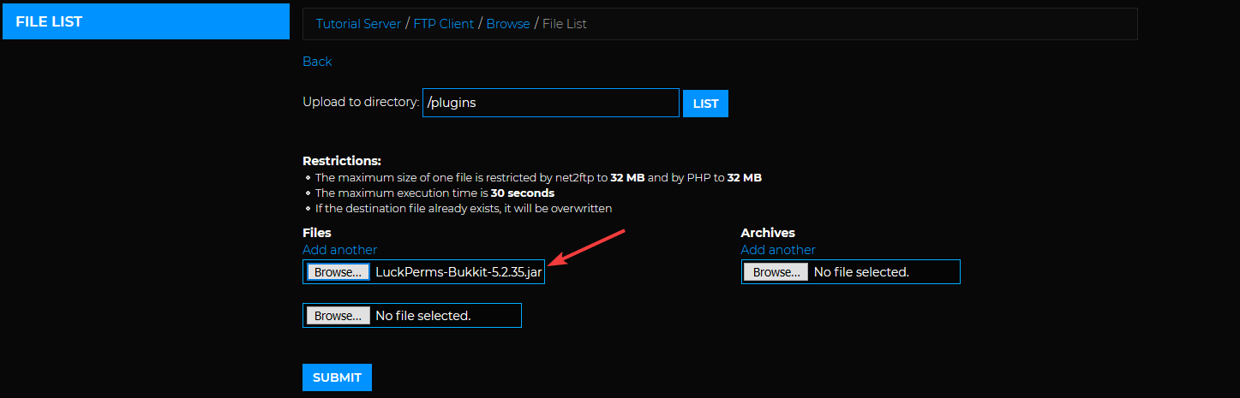
Task: Click Add another under Archives
Action: (778, 250)
